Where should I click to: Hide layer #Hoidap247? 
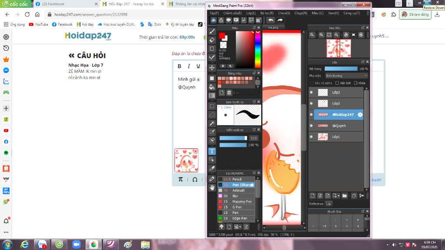tap(311, 115)
